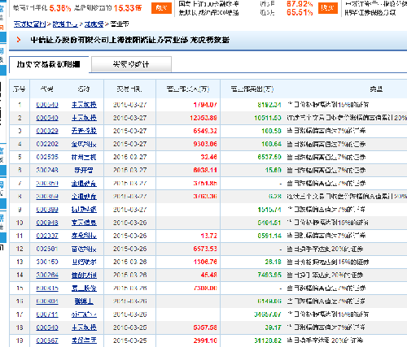This screenshot has width=407, height=347.
Task: Open the stock code link in row 18
Action: (x=47, y=327)
